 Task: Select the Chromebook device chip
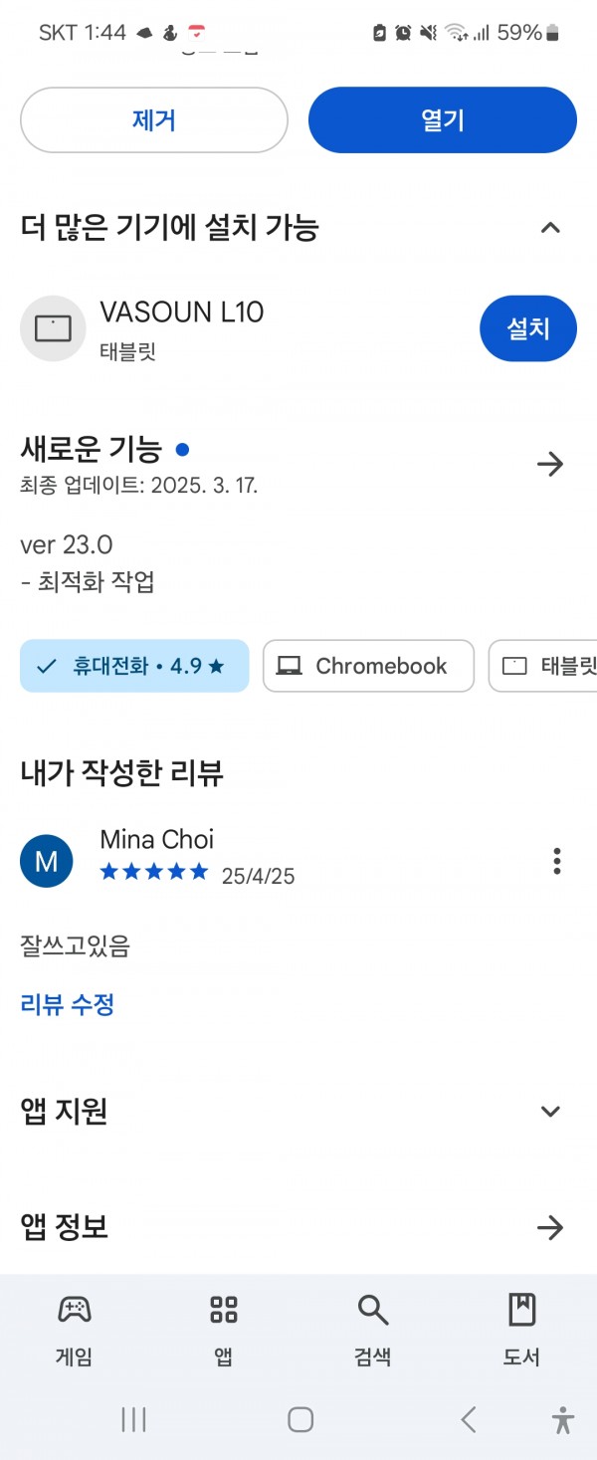368,666
